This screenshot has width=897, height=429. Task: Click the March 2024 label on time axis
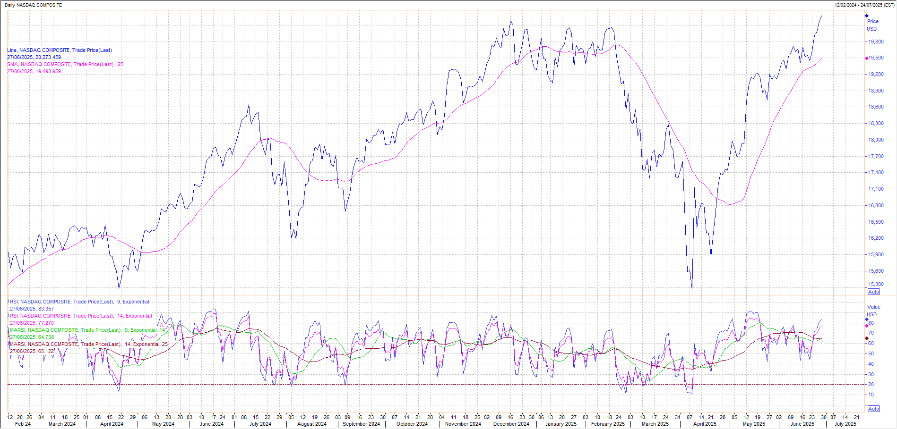coord(62,424)
